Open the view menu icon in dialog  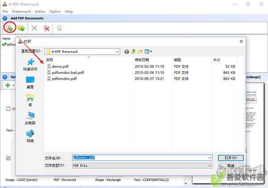[x=148, y=52]
